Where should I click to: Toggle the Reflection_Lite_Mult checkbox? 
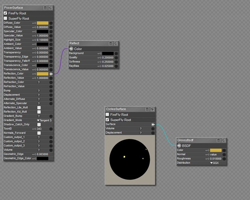click(x=39, y=107)
